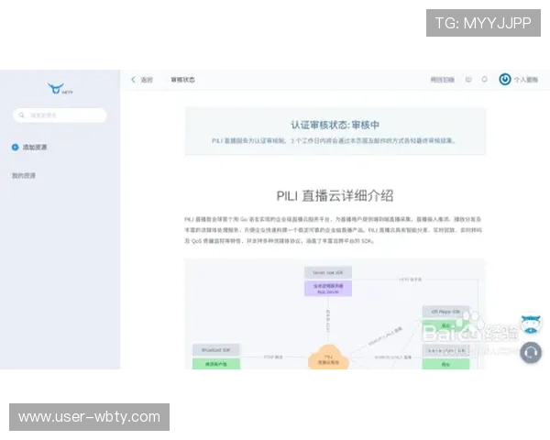The height and width of the screenshot is (440, 550).
Task: Click the green box under Broadcast SDK
Action: (216, 364)
